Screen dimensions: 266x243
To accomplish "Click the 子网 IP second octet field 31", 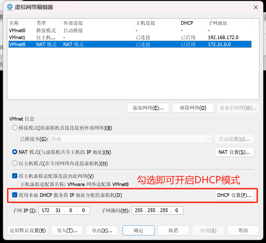I will tap(58, 210).
